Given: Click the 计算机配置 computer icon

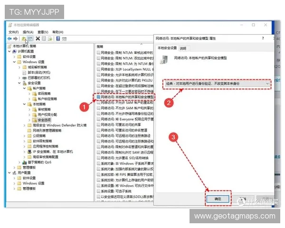Looking at the screenshot, I should [14, 51].
